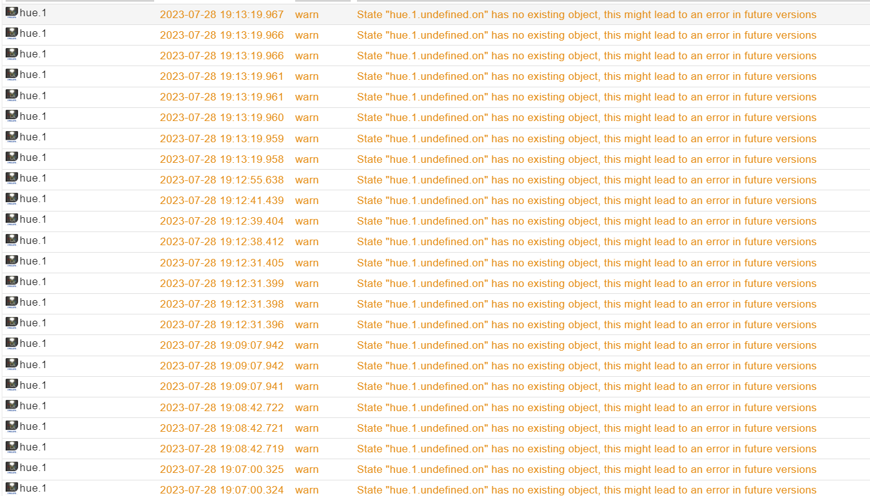870x496 pixels.
Task: Click the hue icon in the 19:07:00.324 row
Action: [x=12, y=489]
